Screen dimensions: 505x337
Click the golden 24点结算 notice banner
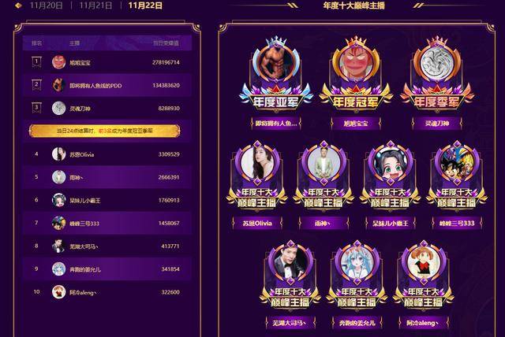pyautogui.click(x=104, y=131)
